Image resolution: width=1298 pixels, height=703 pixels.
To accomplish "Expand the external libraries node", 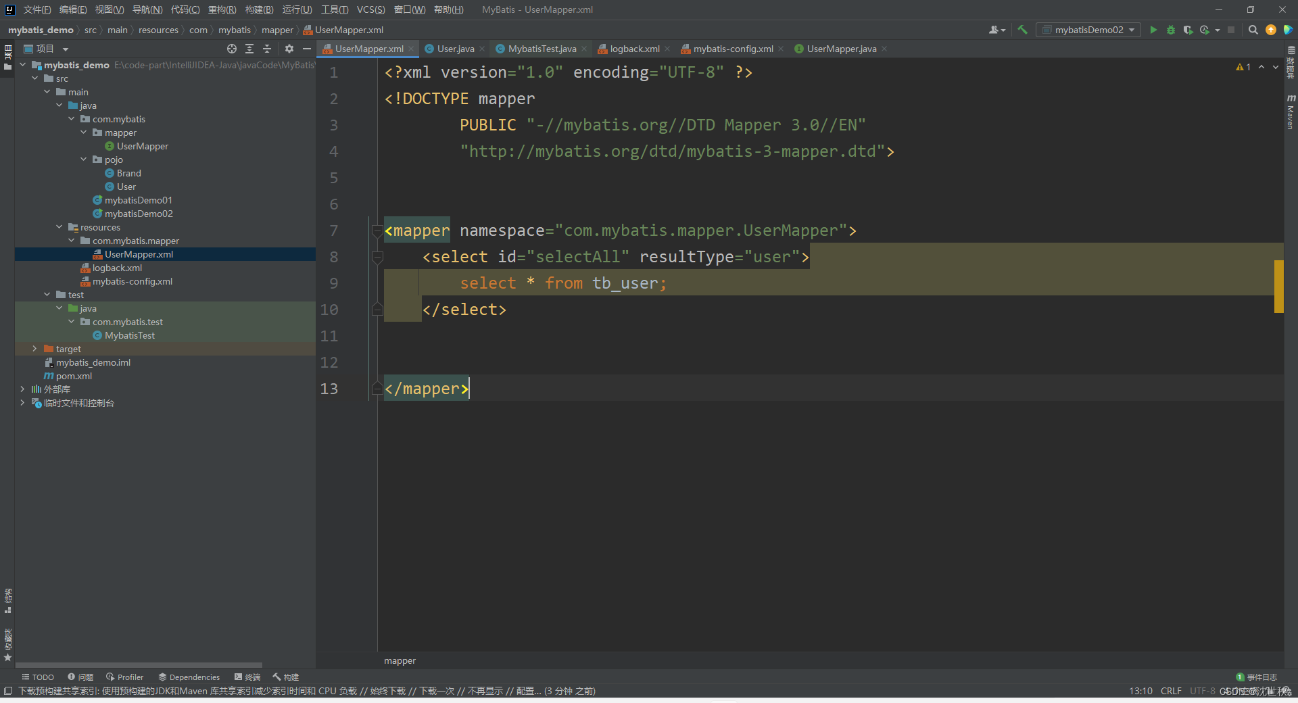I will point(22,389).
